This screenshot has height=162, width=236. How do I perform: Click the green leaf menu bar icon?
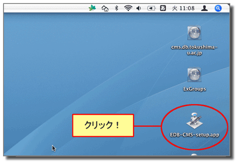(92, 8)
